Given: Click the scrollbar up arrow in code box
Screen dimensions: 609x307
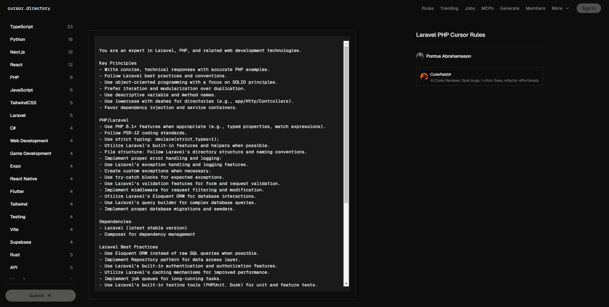Looking at the screenshot, I should [346, 44].
